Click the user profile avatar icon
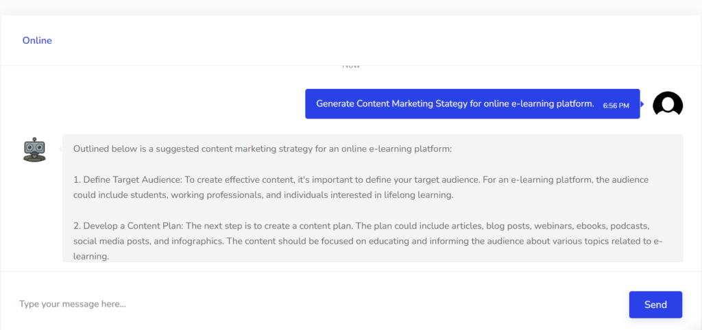This screenshot has width=702, height=330. pyautogui.click(x=668, y=104)
